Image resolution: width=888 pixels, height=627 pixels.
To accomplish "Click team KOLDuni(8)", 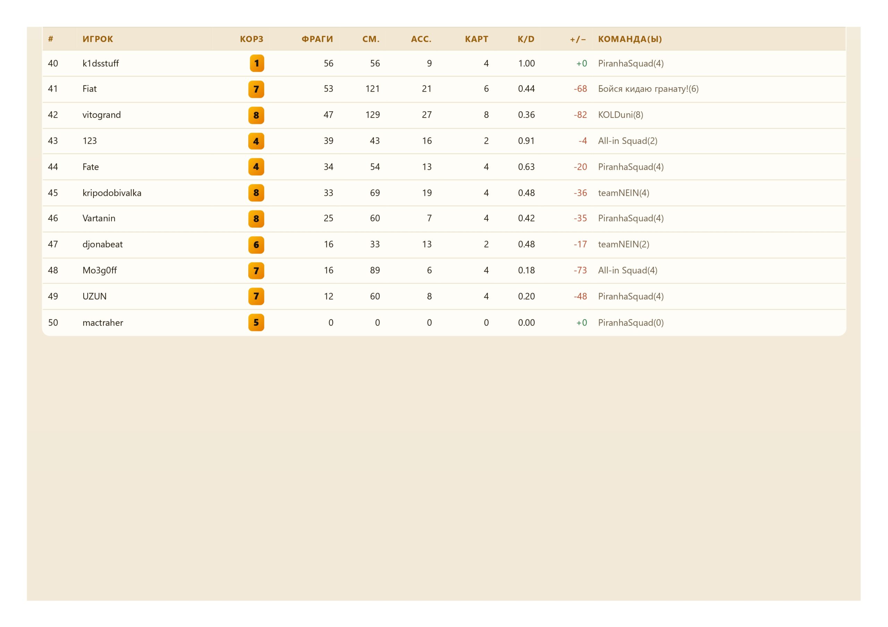I will click(621, 115).
